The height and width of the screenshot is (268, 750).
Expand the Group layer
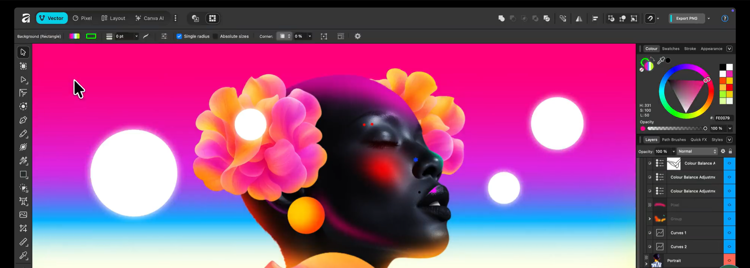649,219
